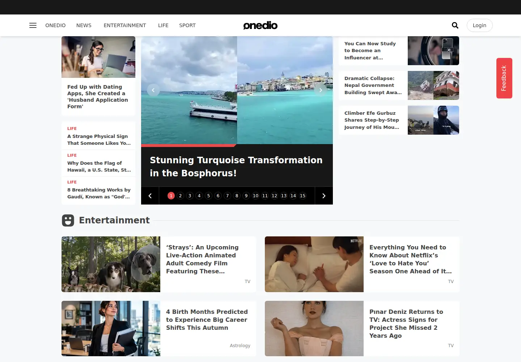This screenshot has width=521, height=362.
Task: Go to next slide using image overlay arrow
Action: pos(321,90)
